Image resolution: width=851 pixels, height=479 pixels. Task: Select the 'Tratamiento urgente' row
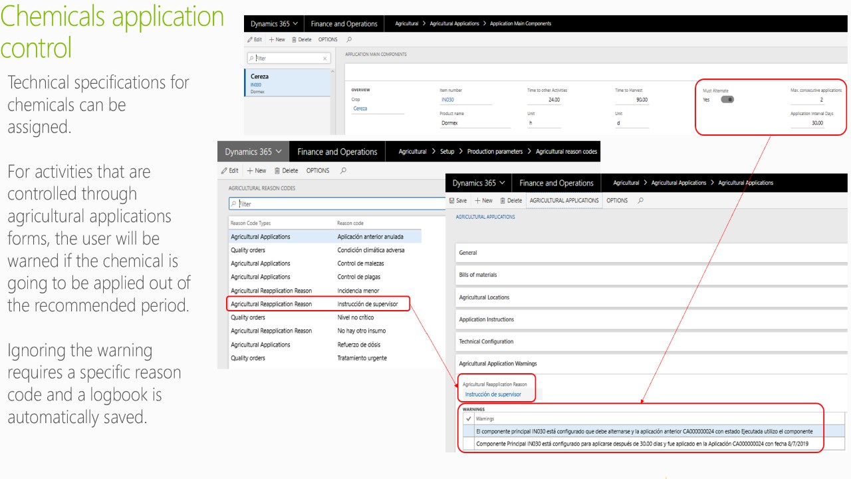click(x=326, y=358)
